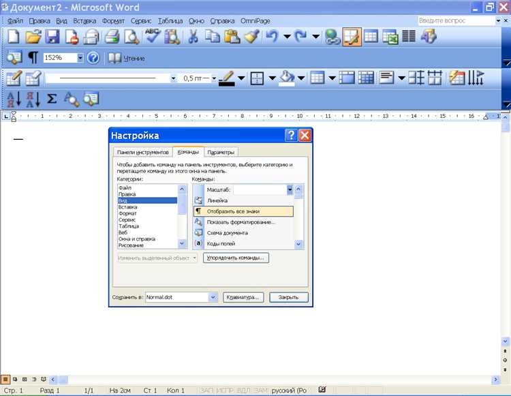Viewport: 511px width, 396px height.
Task: Open Сохранить в Normal.dot dropdown
Action: (213, 297)
